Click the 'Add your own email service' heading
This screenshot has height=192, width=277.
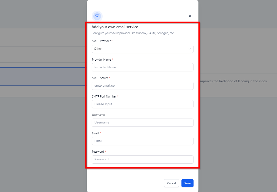[x=115, y=27]
